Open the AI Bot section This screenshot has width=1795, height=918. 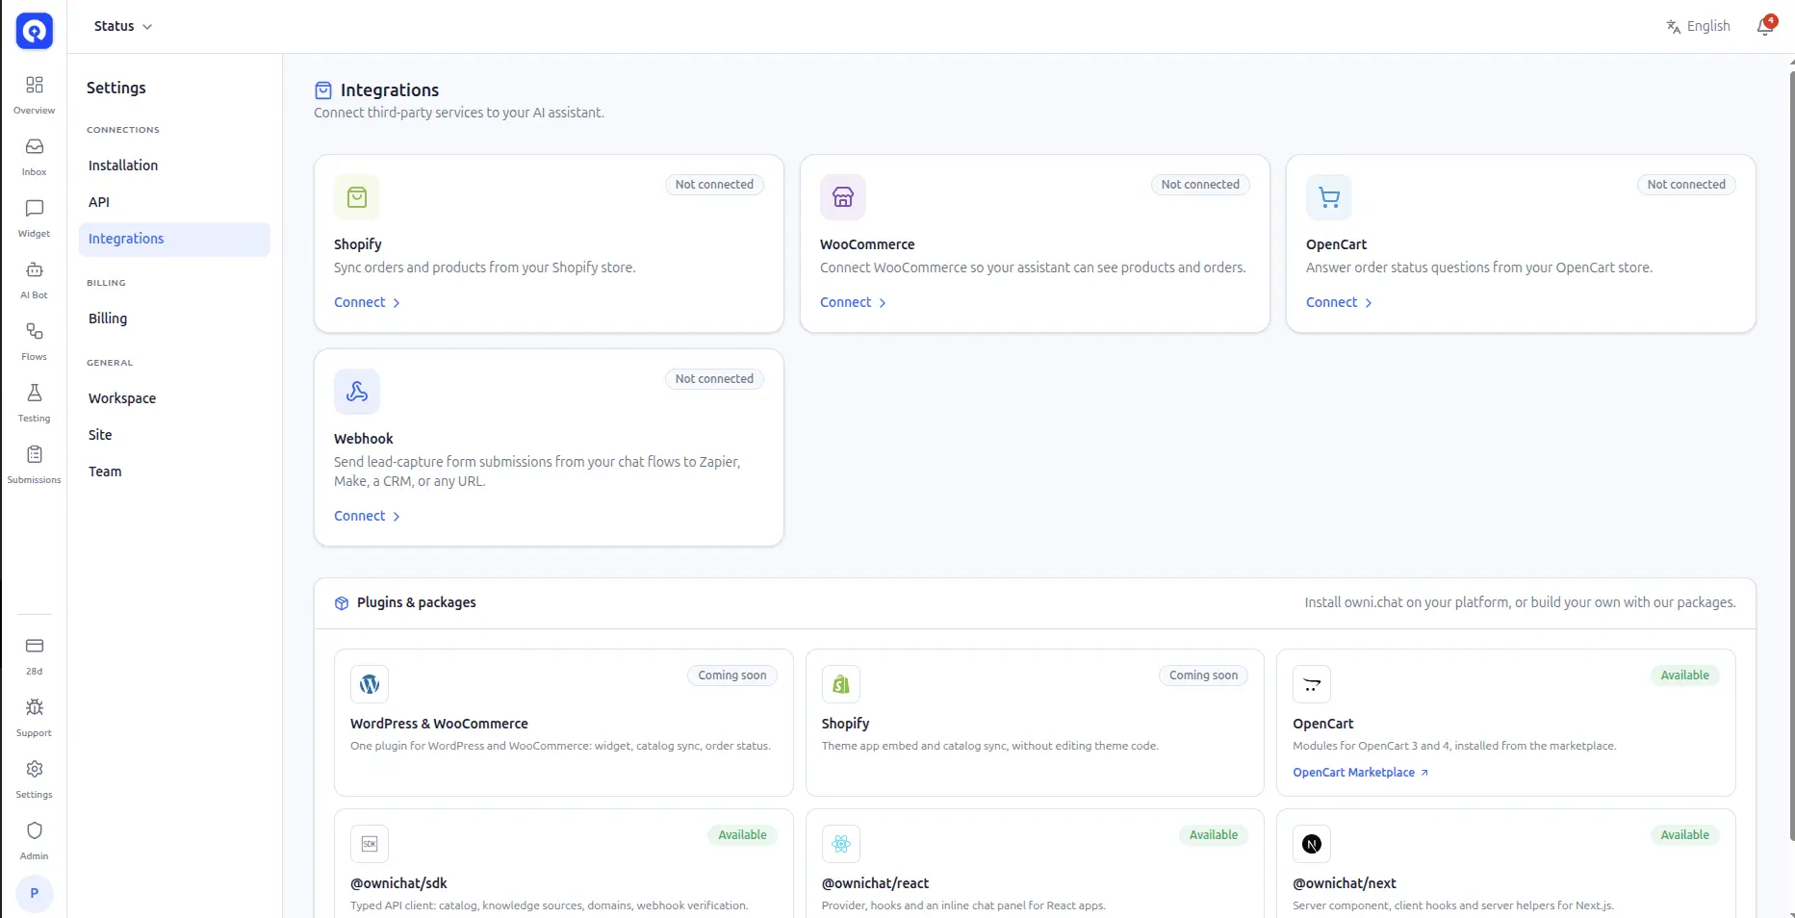[x=34, y=279]
